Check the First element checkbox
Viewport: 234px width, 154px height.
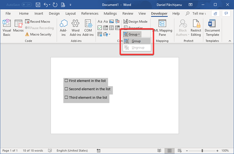(66, 80)
